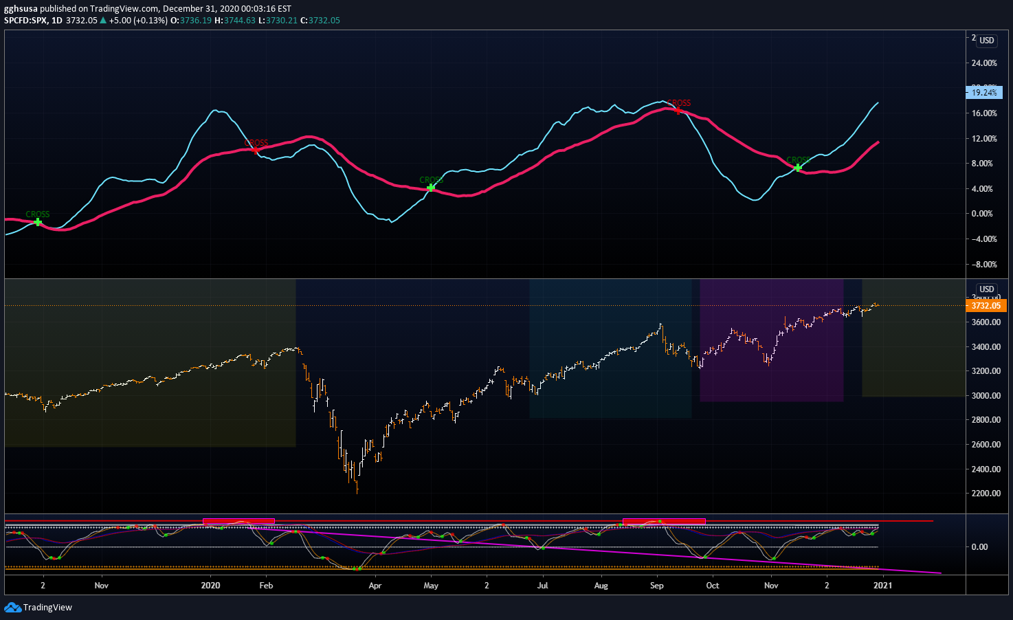1013x620 pixels.
Task: Click the green up-triangle change indicator
Action: click(x=103, y=20)
